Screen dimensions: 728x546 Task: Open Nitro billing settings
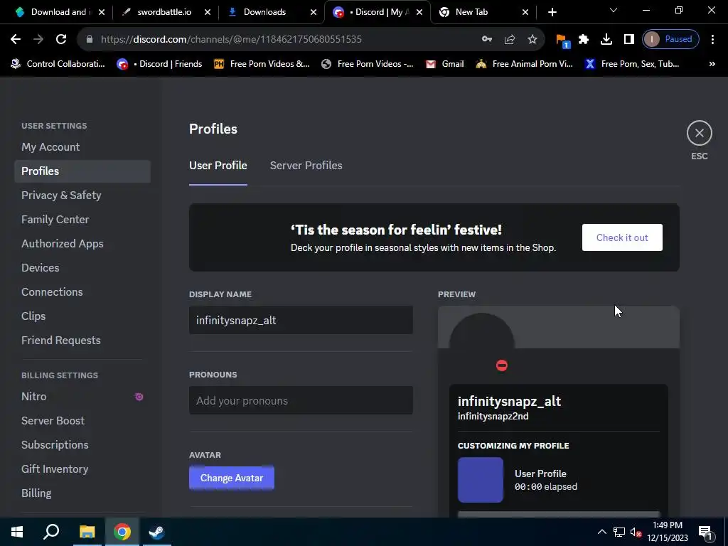coord(82,397)
